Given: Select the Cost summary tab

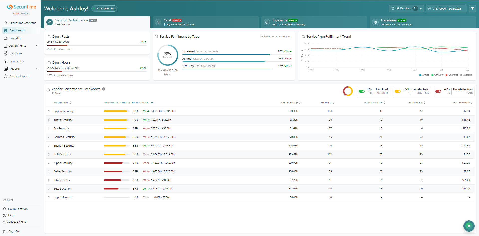Looking at the screenshot, I should point(206,22).
